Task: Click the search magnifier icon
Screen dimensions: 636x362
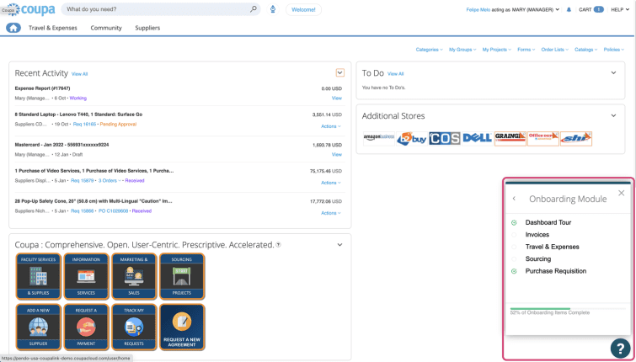Action: [254, 9]
